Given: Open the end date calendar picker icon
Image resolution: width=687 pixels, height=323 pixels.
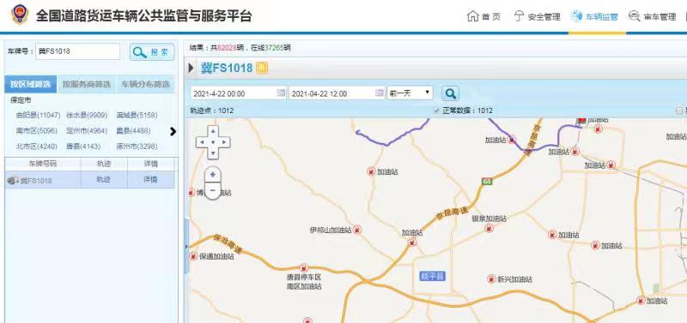Looking at the screenshot, I should coord(380,93).
